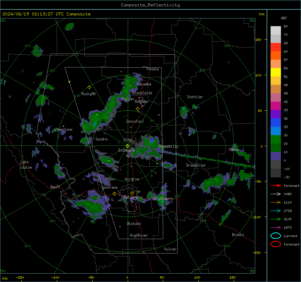Click the RedDeer city label
The width and height of the screenshot is (301, 282).
(142, 102)
